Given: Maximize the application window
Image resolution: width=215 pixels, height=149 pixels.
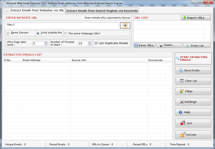Looking at the screenshot, I should [200, 2].
